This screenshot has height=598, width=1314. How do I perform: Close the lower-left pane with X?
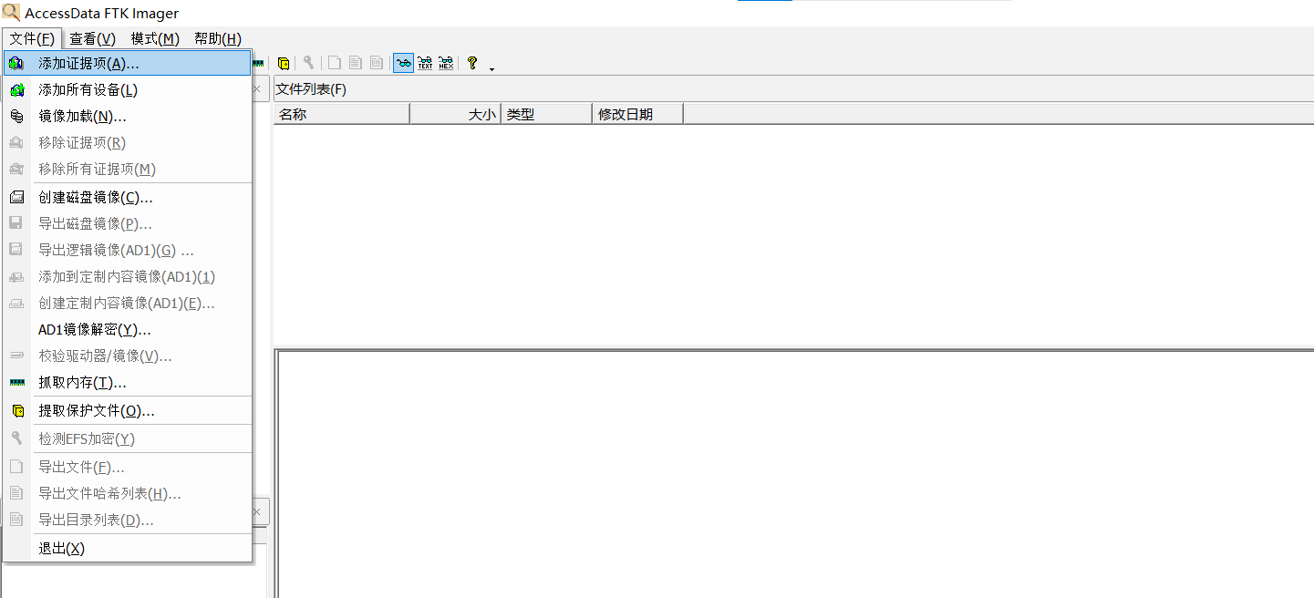coord(256,512)
